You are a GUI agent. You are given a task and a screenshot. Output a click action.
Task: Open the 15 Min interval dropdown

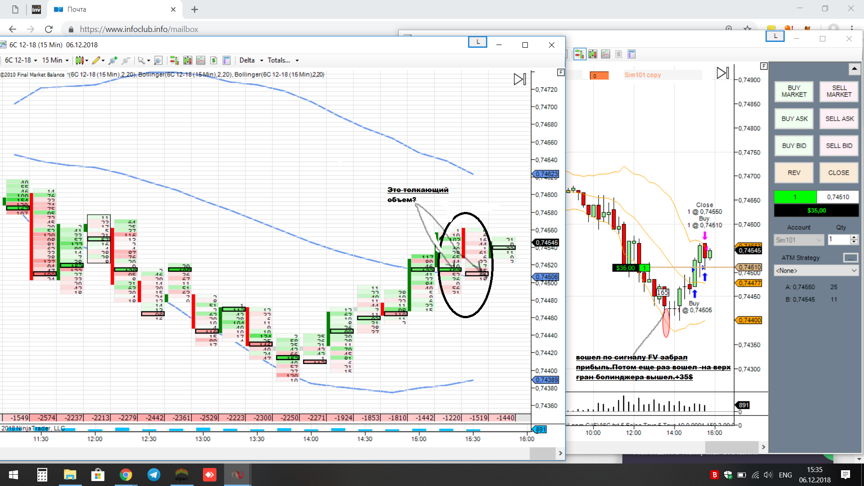[55, 60]
